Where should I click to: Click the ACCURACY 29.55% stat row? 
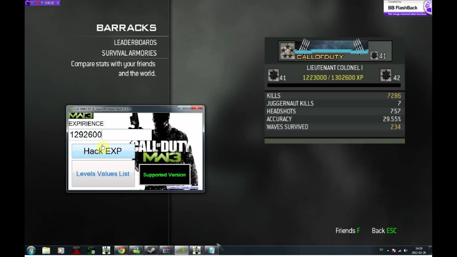(x=334, y=119)
